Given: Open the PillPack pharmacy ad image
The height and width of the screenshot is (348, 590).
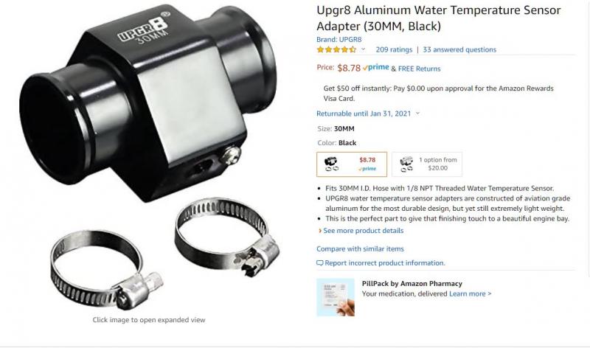Looking at the screenshot, I should [336, 297].
